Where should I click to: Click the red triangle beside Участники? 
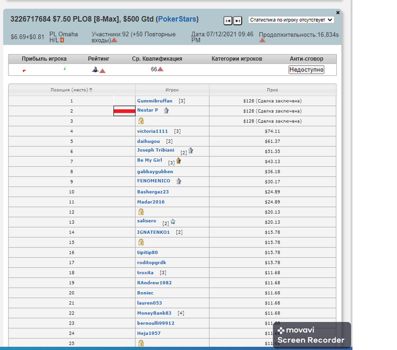click(x=114, y=40)
